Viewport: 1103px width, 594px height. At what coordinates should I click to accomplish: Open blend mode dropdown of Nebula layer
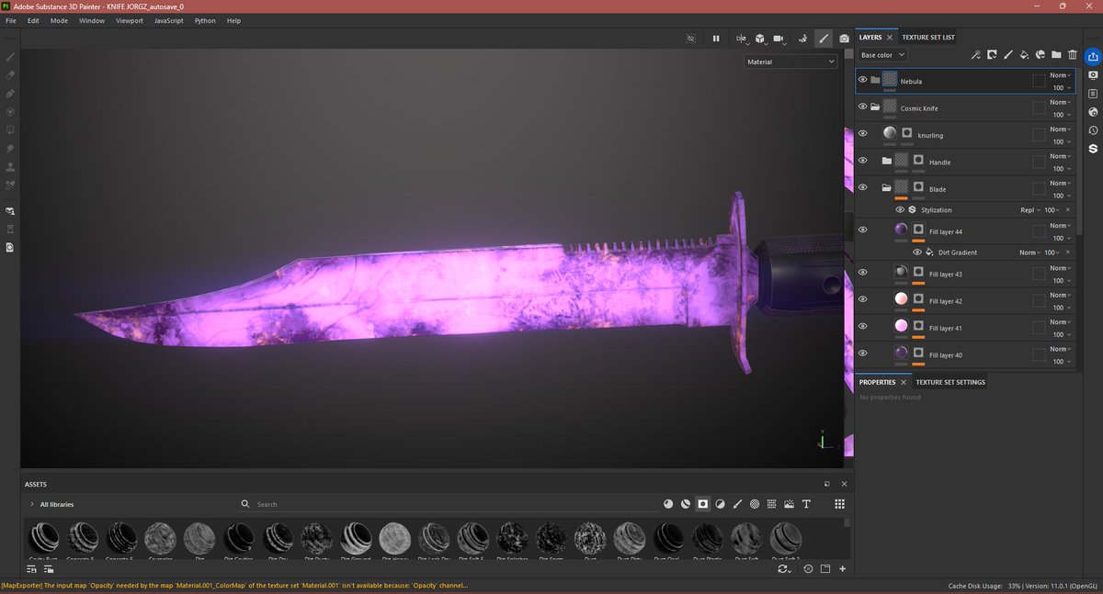tap(1061, 75)
